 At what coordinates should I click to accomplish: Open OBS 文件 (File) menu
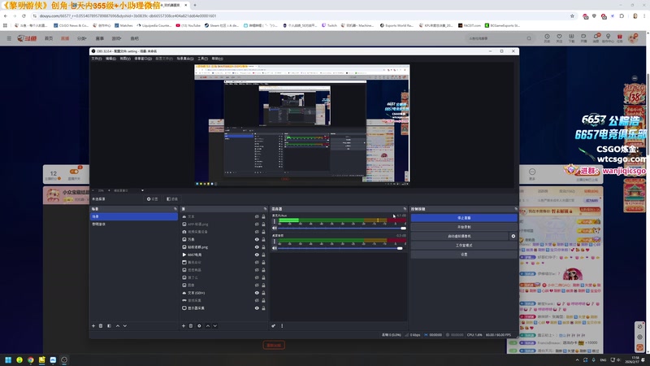click(97, 59)
